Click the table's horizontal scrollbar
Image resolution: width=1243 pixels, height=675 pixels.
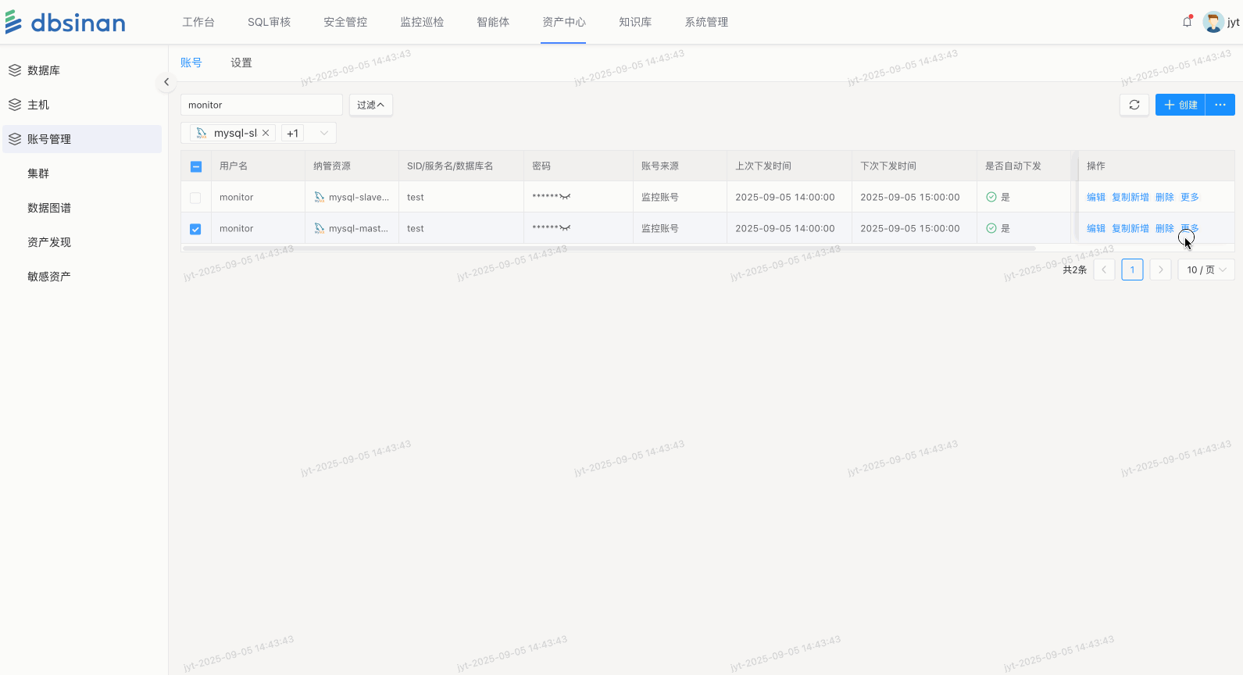[x=609, y=248]
